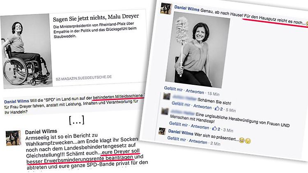Click the thumbs-up count icon under 'Schämen Sie sich!'
The height and width of the screenshot is (173, 308).
coord(217,108)
